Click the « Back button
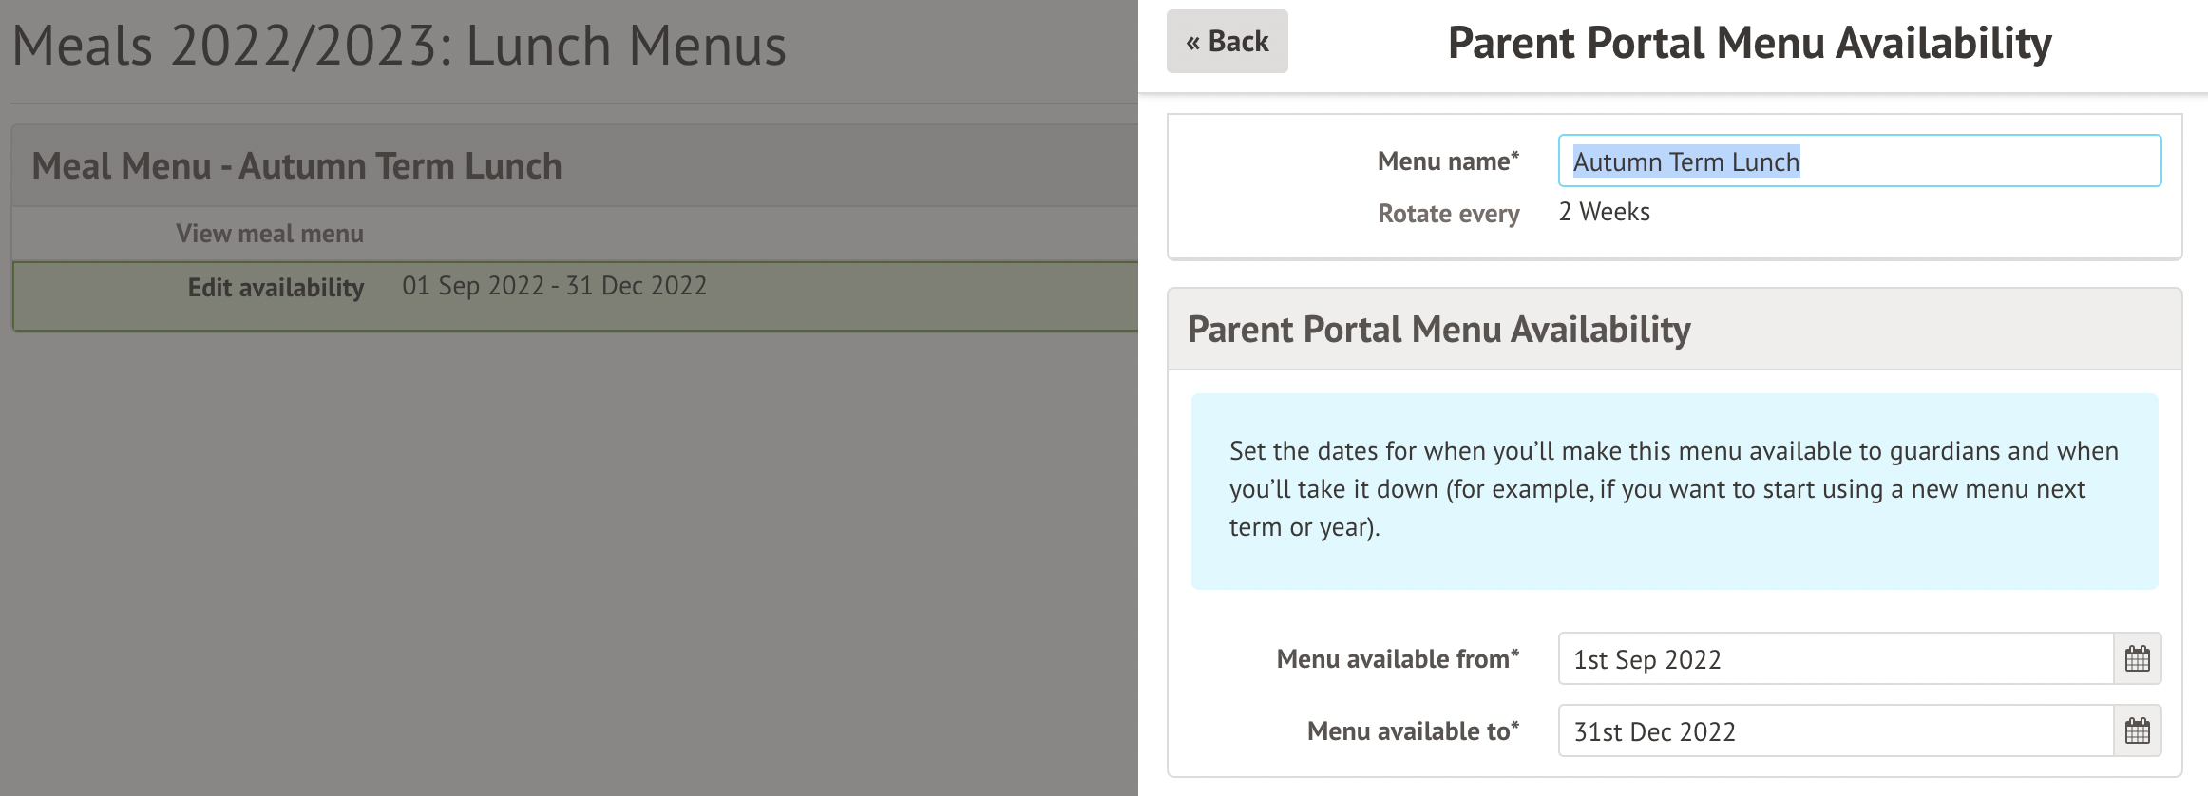2208x796 pixels. (x=1227, y=42)
